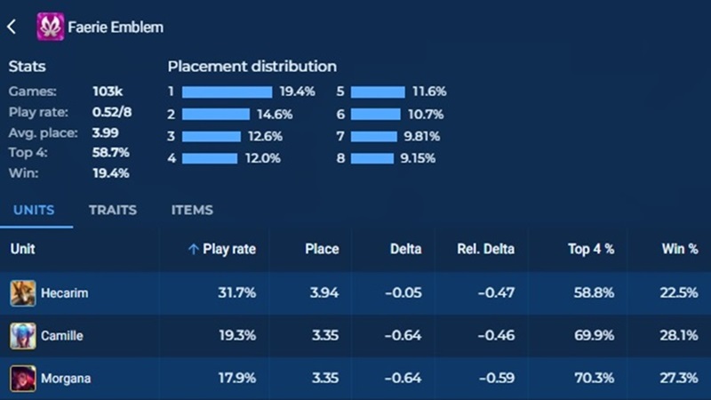This screenshot has height=400, width=711.
Task: Click Camille's champion portrait icon
Action: [x=23, y=336]
